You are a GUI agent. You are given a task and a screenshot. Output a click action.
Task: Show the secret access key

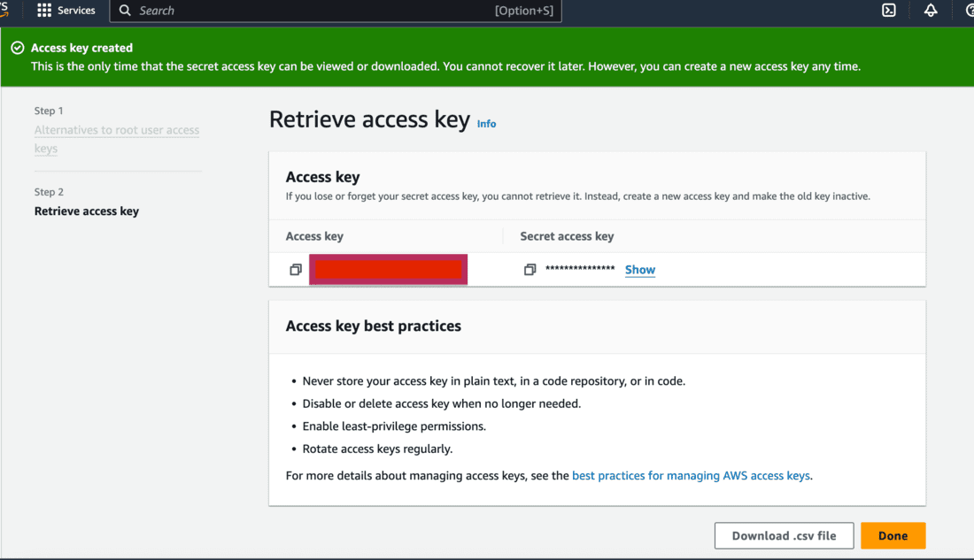[640, 270]
